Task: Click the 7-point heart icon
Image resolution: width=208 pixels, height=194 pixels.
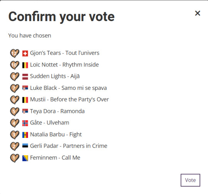Action: pos(15,88)
